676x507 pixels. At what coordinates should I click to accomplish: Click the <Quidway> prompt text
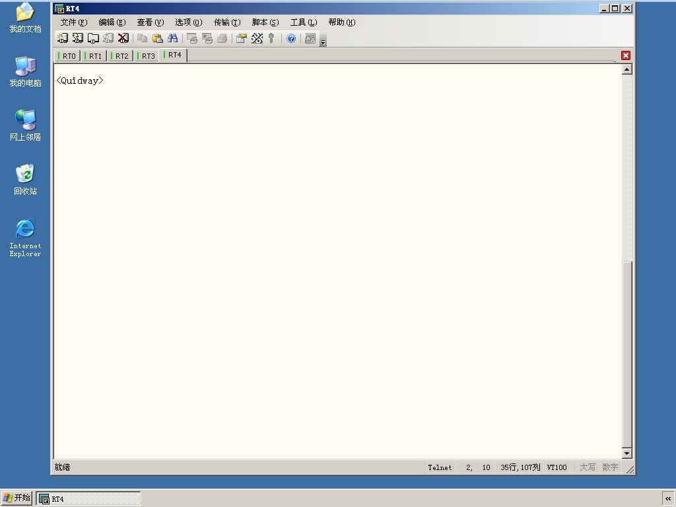click(80, 81)
